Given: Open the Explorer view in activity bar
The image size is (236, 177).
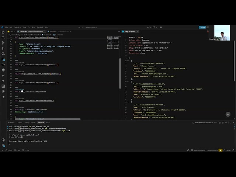Looking at the screenshot, I should [x=3, y=32].
